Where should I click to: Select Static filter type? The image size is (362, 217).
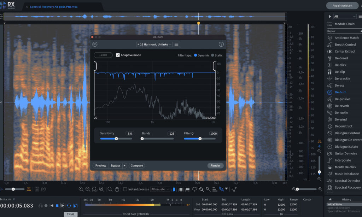tap(212, 55)
